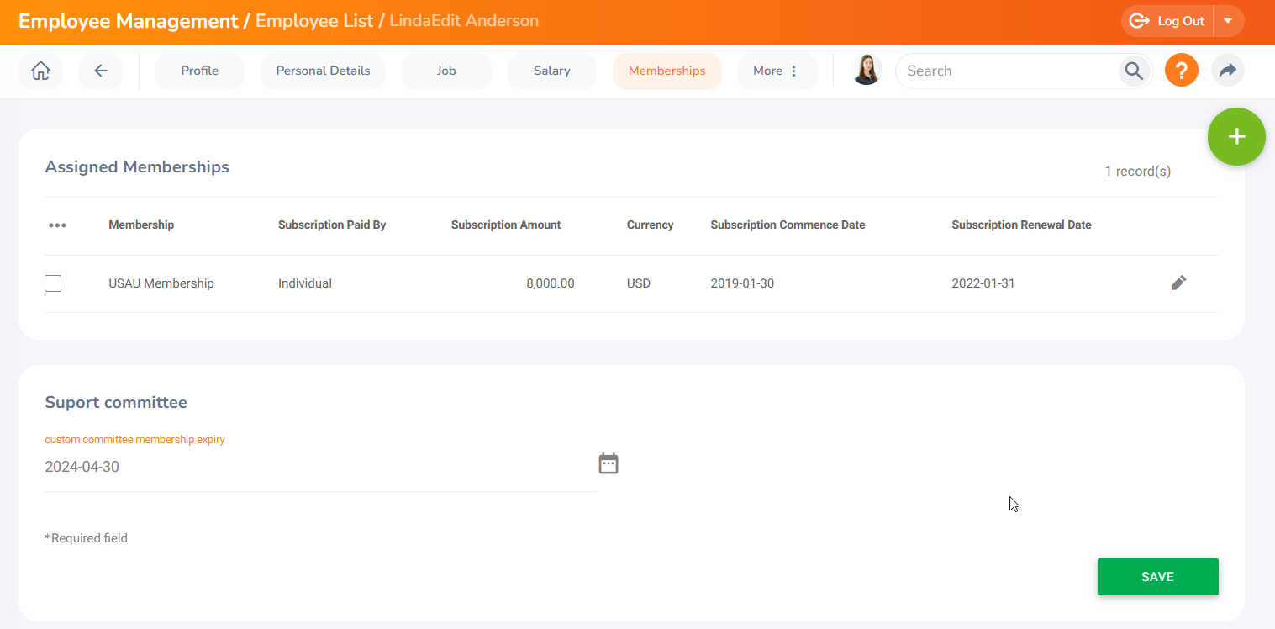Click Subscription Paid By column header
The height and width of the screenshot is (629, 1275).
point(332,225)
